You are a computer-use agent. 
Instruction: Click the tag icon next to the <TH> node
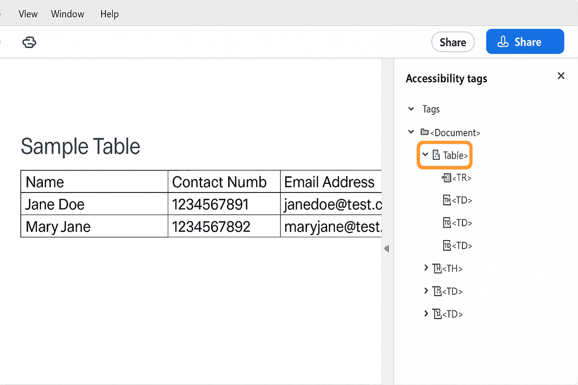437,268
